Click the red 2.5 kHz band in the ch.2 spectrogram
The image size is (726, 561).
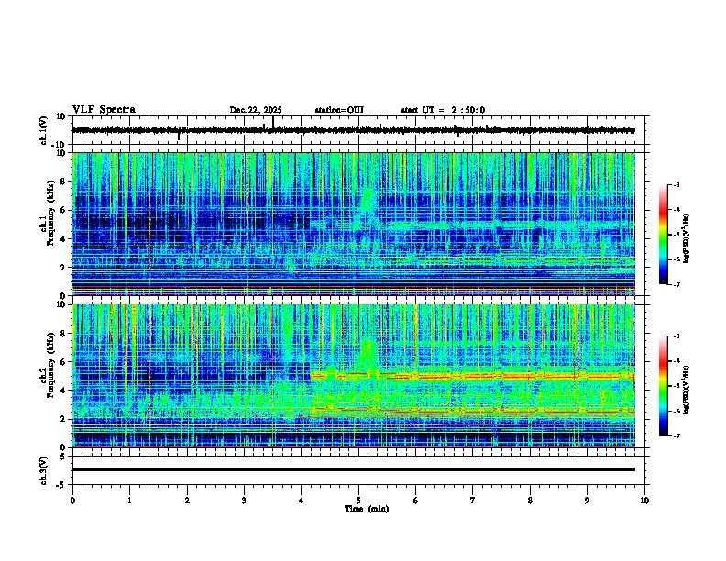[x=472, y=411]
